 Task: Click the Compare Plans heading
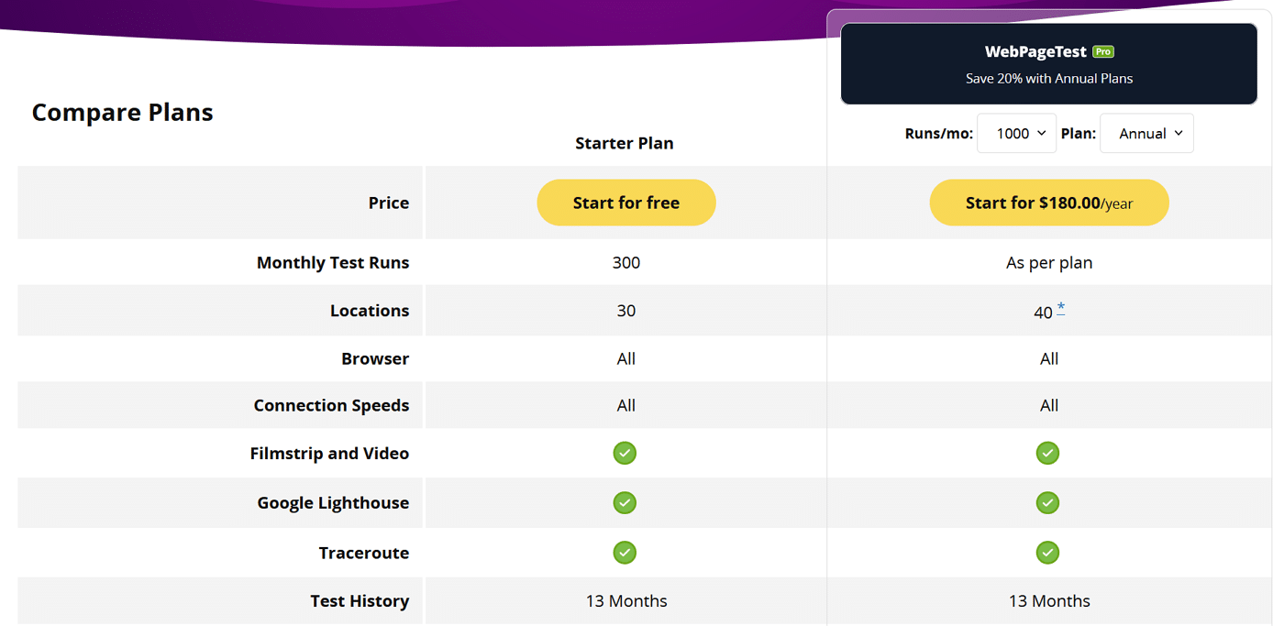[123, 113]
